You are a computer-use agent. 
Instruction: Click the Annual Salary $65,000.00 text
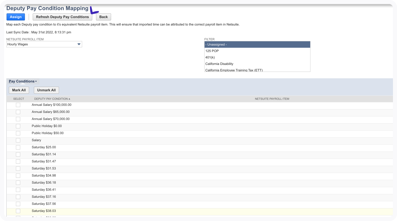(x=51, y=112)
